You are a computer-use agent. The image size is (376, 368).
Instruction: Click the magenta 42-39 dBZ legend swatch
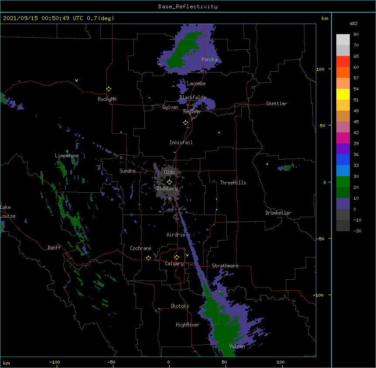point(343,138)
